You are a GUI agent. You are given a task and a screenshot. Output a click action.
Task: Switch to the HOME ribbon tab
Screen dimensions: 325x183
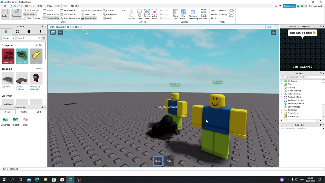(x=39, y=6)
